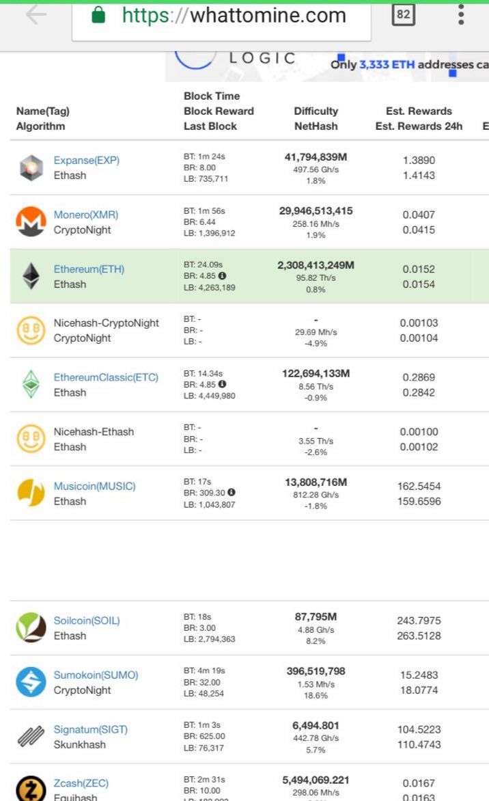
Task: Click the Signatum striped logo
Action: pos(31,737)
